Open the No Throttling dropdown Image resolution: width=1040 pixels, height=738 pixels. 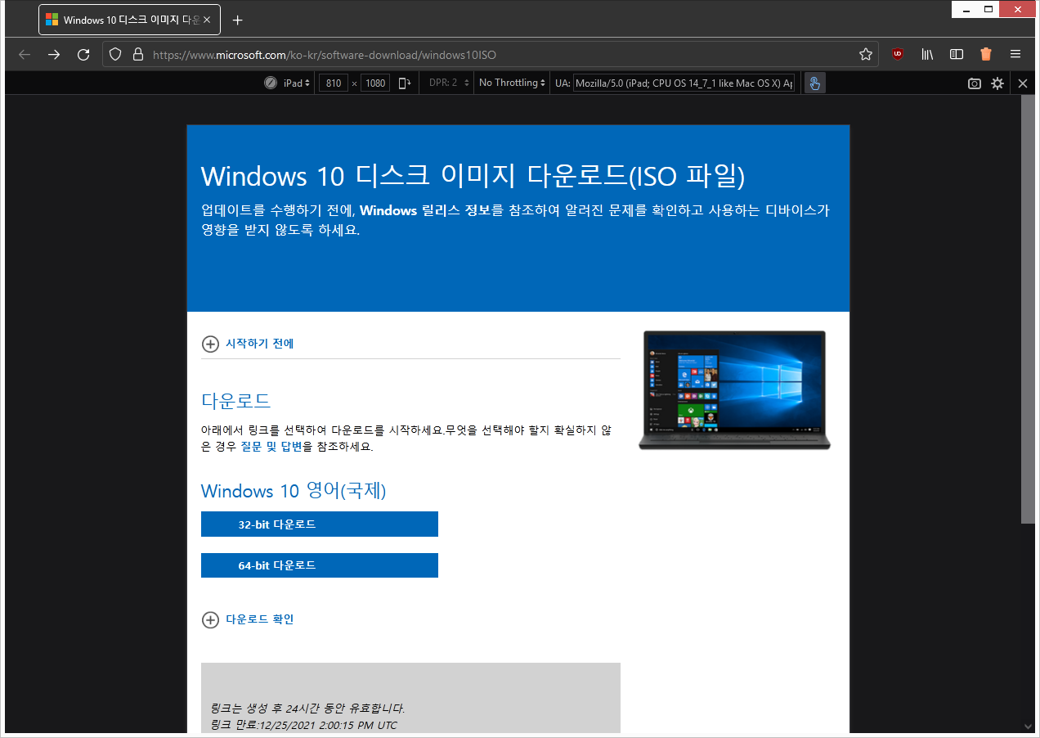[512, 83]
